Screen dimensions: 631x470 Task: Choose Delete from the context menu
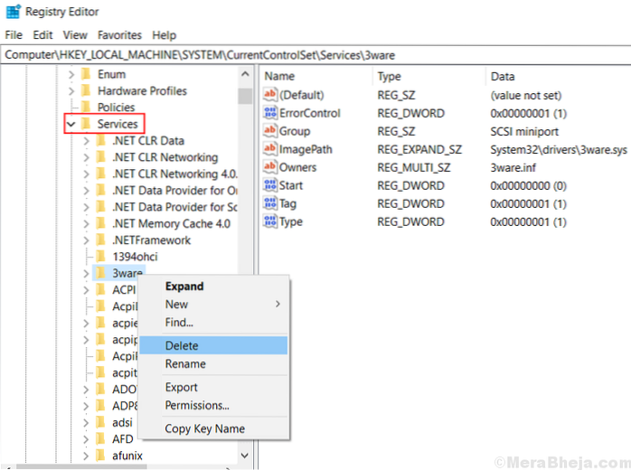click(x=182, y=345)
